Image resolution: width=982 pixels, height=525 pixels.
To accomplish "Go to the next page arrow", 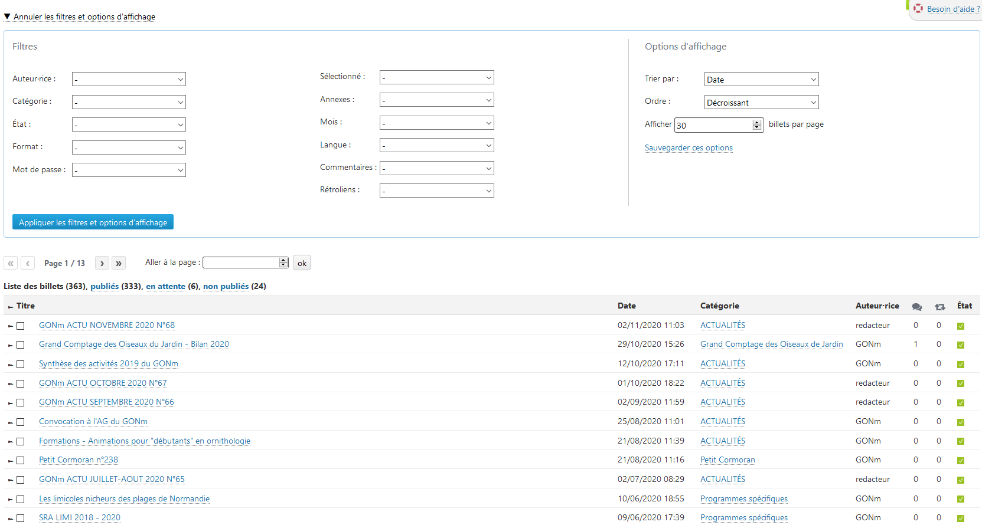I will point(102,263).
